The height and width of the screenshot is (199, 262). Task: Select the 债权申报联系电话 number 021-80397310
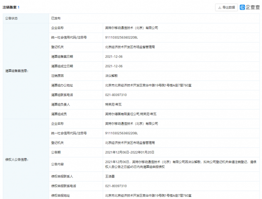pyautogui.click(x=116, y=186)
